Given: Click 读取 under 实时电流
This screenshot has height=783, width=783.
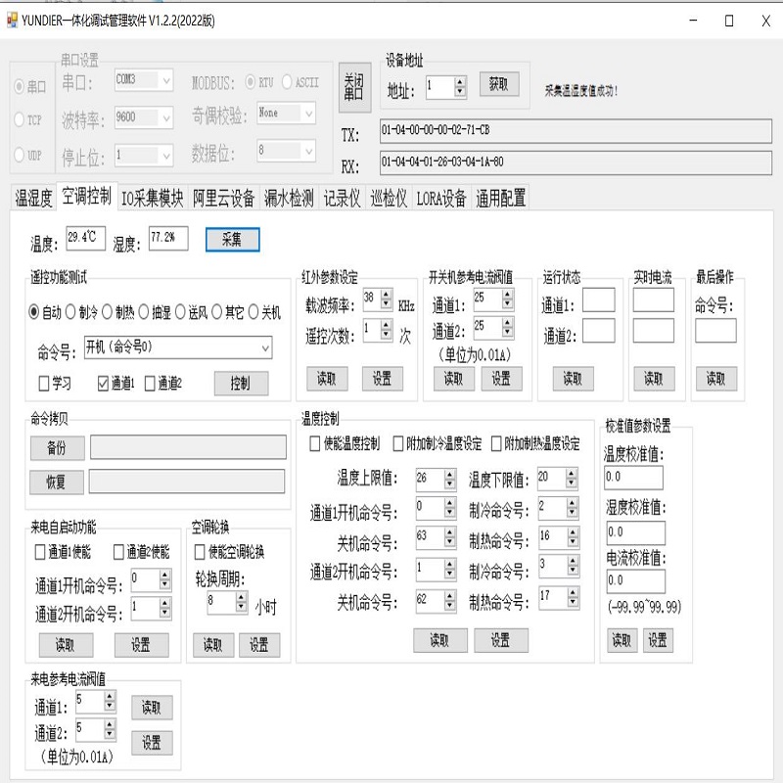Looking at the screenshot, I should coord(654,379).
